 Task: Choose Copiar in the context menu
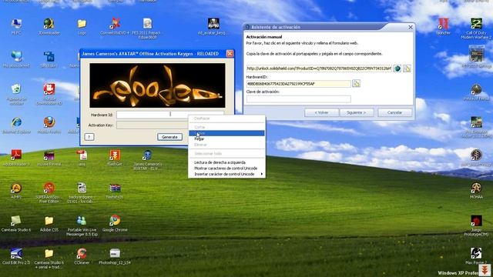(x=226, y=133)
